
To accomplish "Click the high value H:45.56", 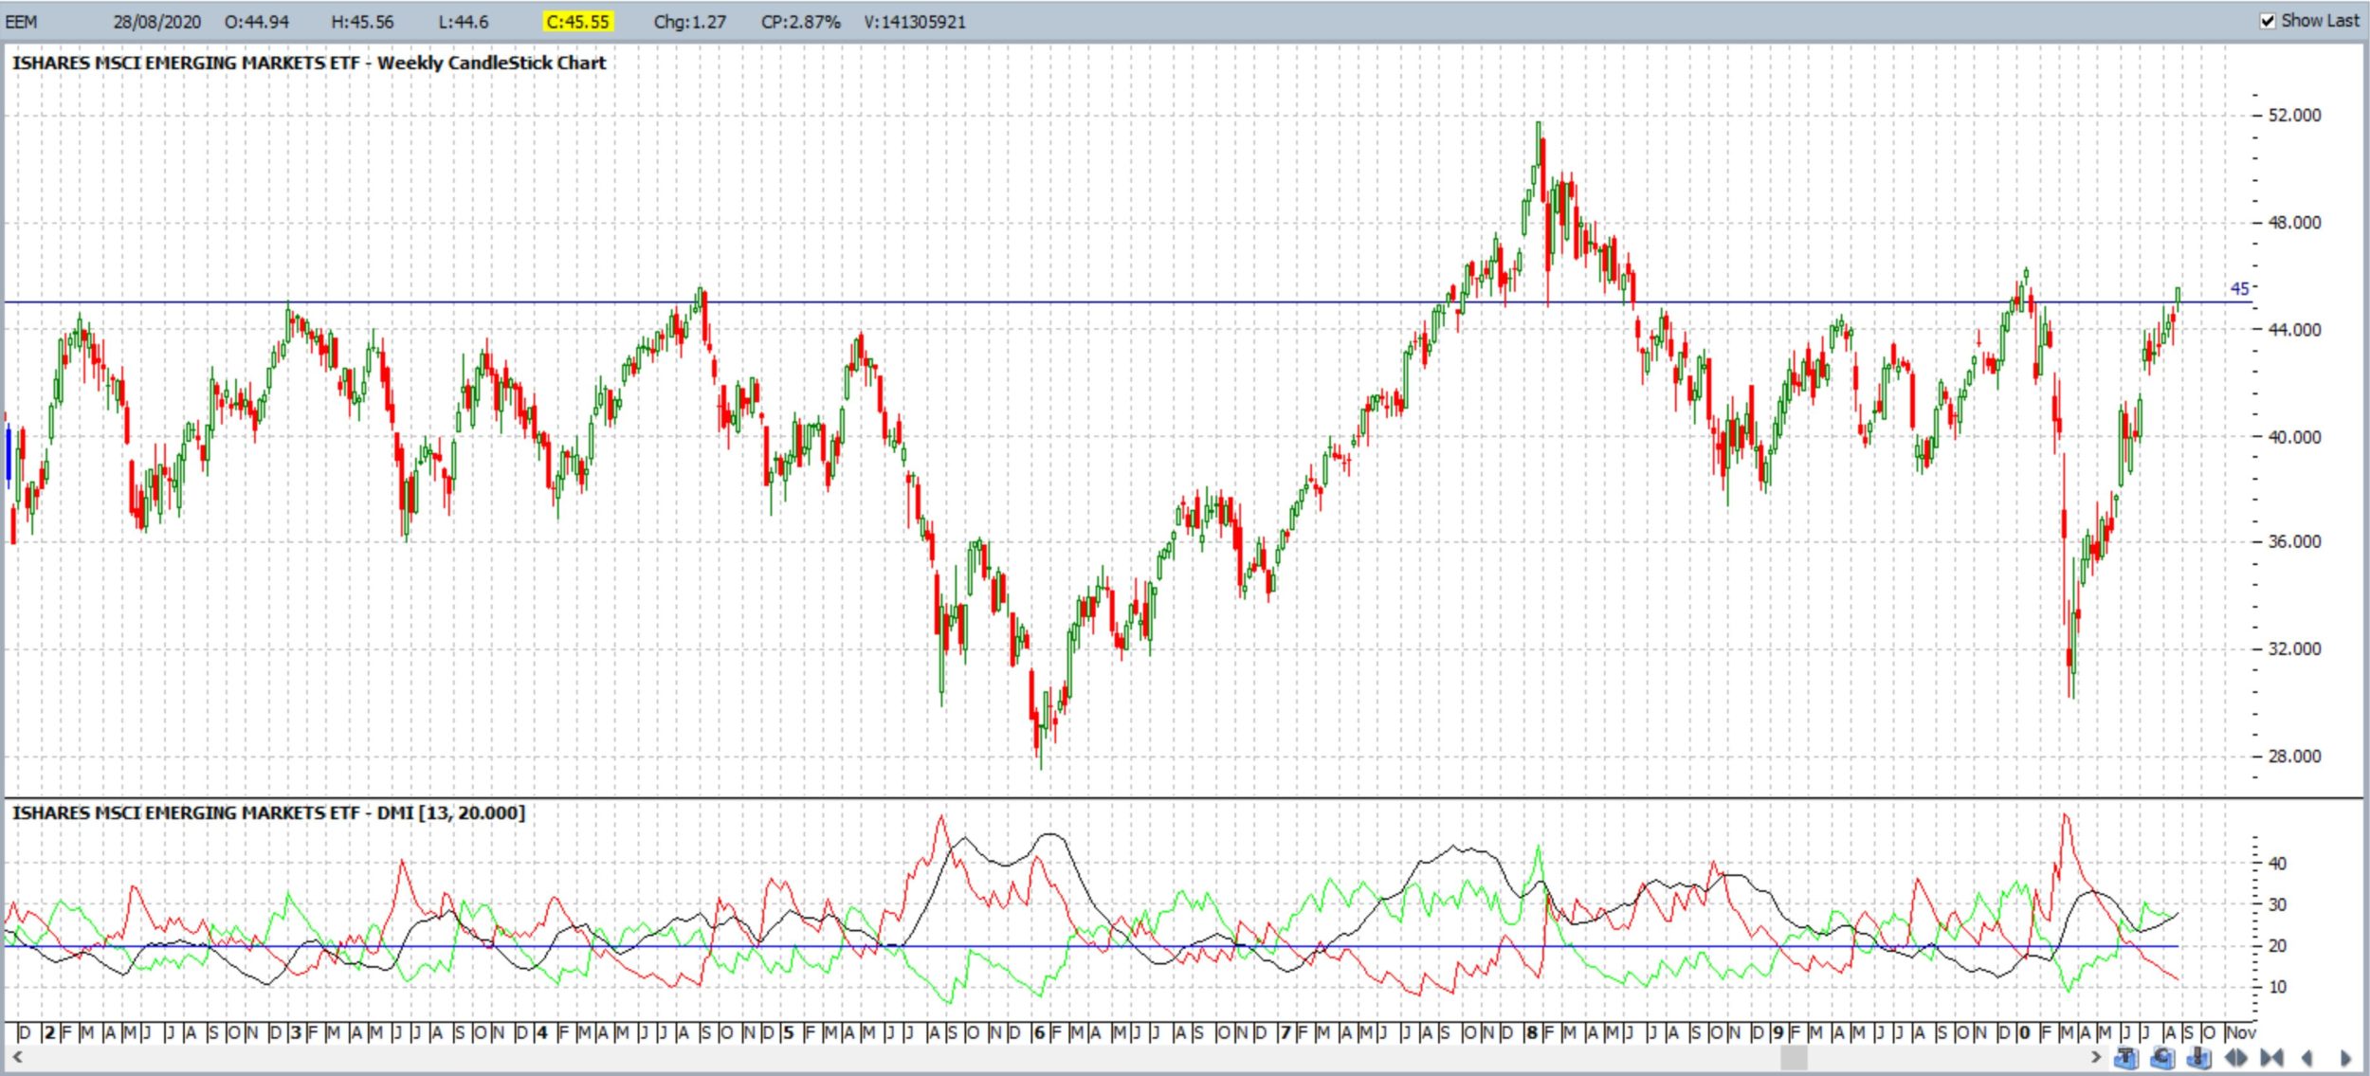I will click(x=362, y=22).
